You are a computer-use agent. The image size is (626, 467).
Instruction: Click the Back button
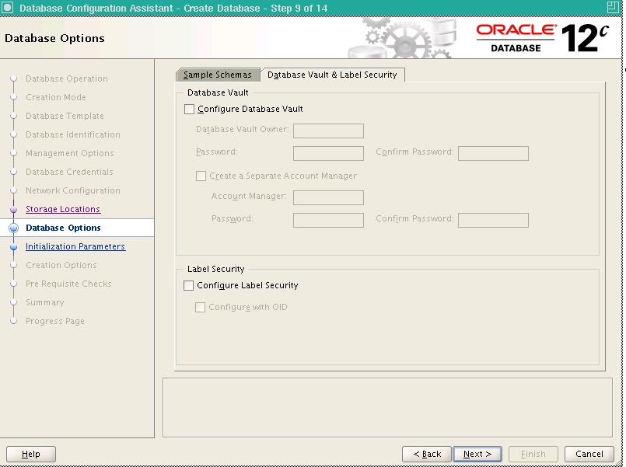[x=427, y=455]
